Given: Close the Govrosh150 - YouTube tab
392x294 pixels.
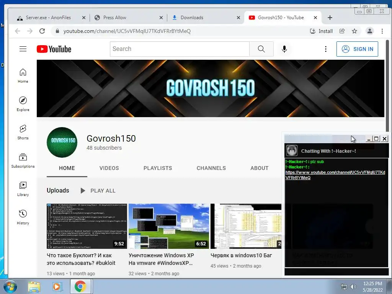Looking at the screenshot, I should point(315,18).
